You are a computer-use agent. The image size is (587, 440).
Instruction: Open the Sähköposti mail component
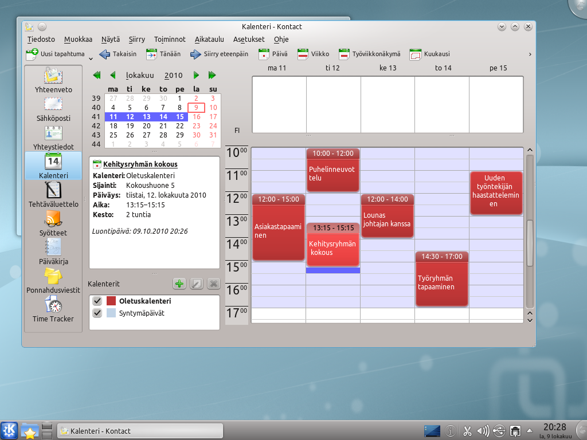pyautogui.click(x=53, y=109)
